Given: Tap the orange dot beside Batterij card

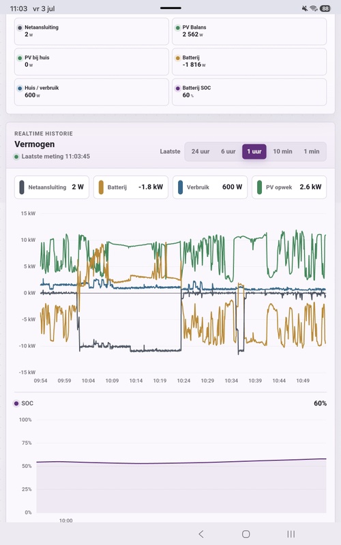Looking at the screenshot, I should pyautogui.click(x=178, y=58).
